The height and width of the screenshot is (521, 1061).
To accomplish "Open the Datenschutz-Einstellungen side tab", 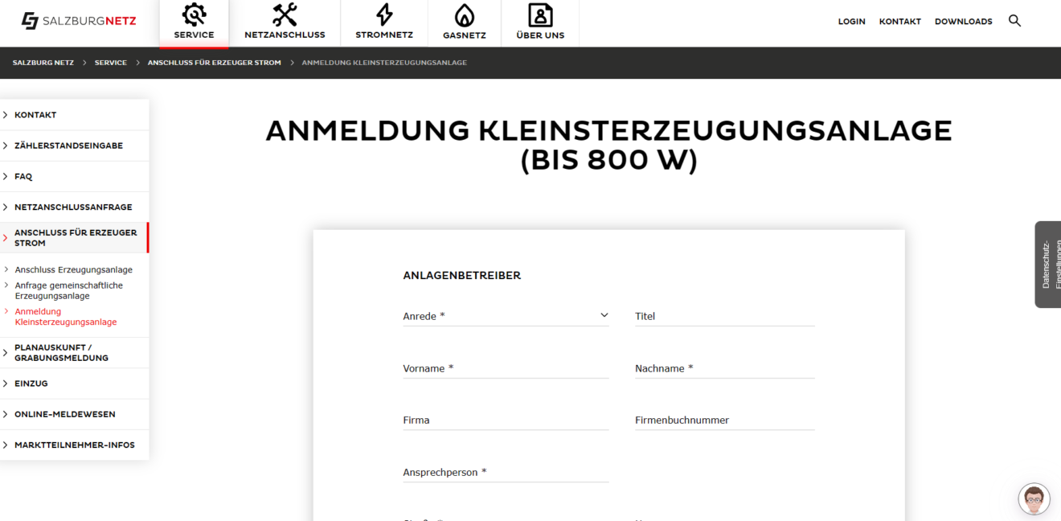I will point(1047,264).
